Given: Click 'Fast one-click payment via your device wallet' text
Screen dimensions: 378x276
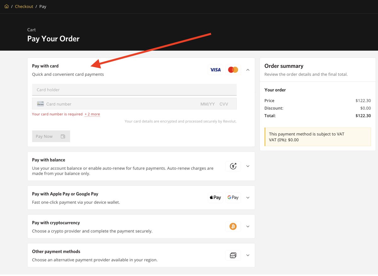Looking at the screenshot, I should coord(76,202).
